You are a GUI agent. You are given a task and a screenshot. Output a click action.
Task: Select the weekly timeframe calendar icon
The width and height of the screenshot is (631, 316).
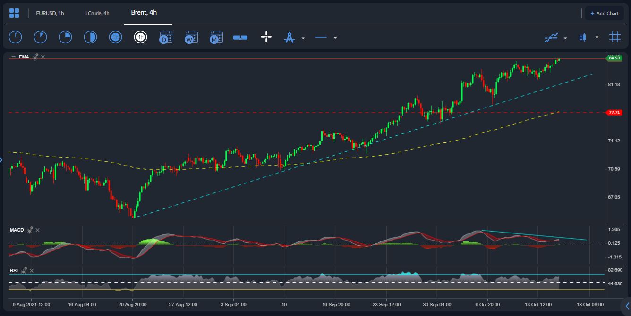[x=191, y=37]
